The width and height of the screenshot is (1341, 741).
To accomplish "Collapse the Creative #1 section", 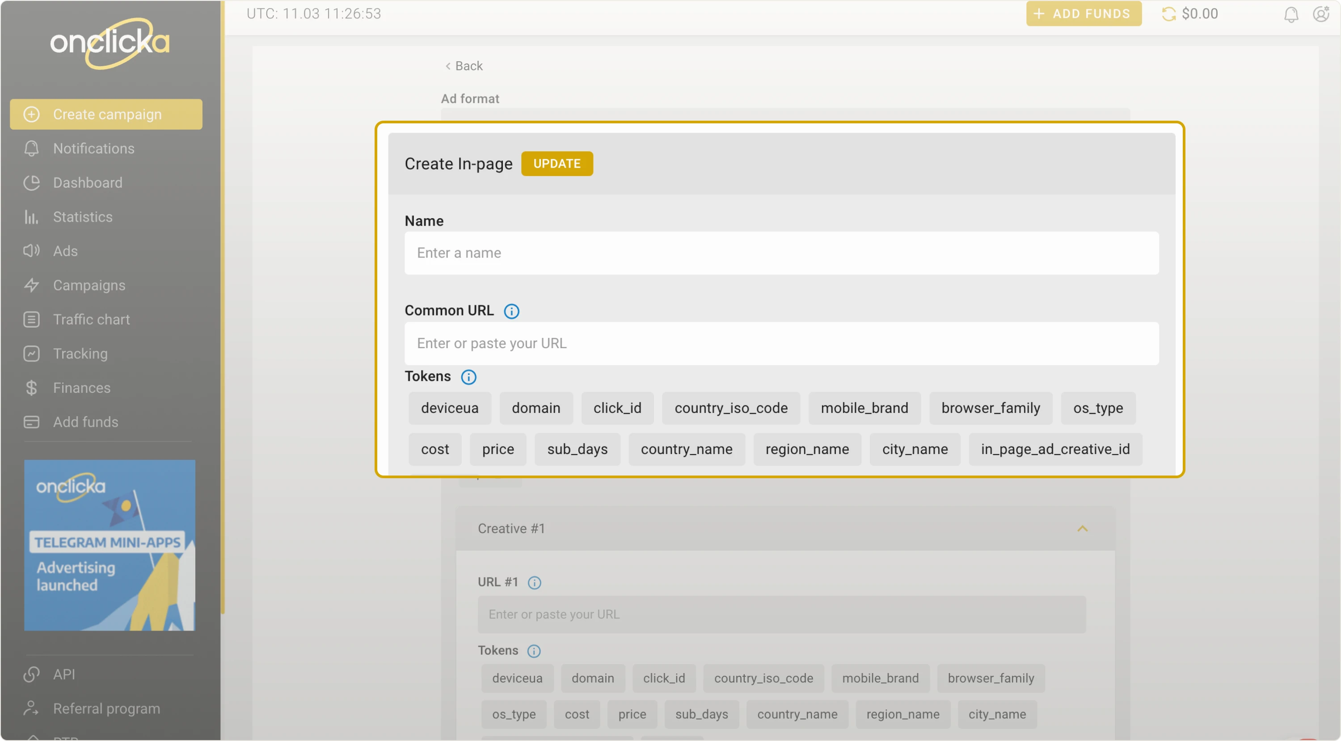I will pos(1083,528).
